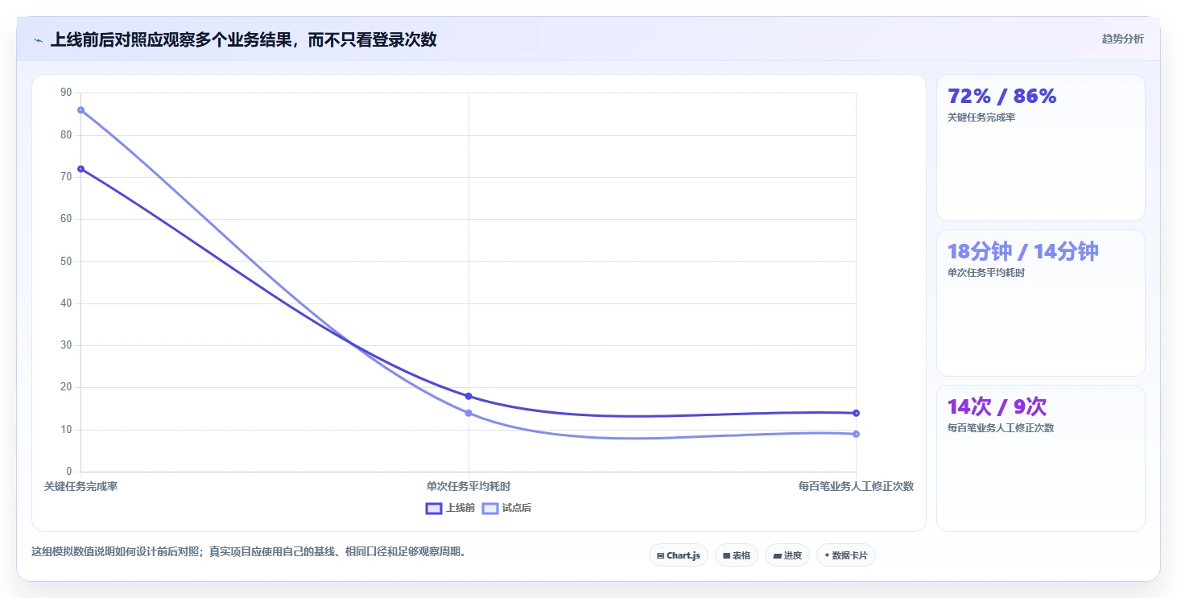The height and width of the screenshot is (598, 1177).
Task: Click the 每百笔业务人工修正次数 caption in the card
Action: point(1001,428)
